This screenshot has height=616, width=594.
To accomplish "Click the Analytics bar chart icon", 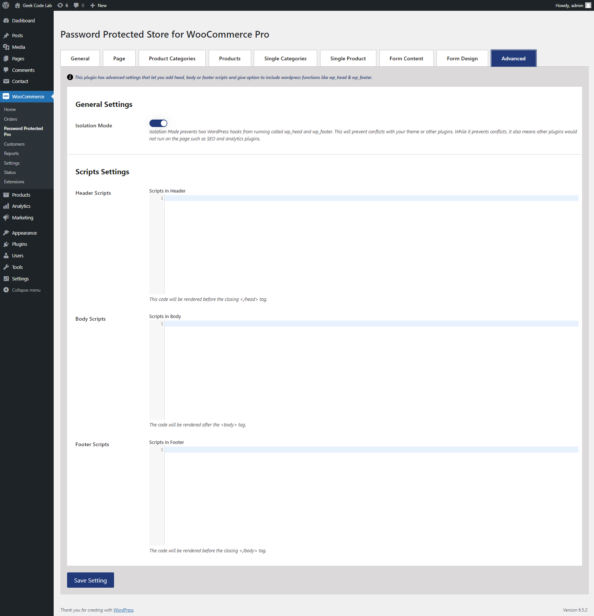I will coord(6,206).
